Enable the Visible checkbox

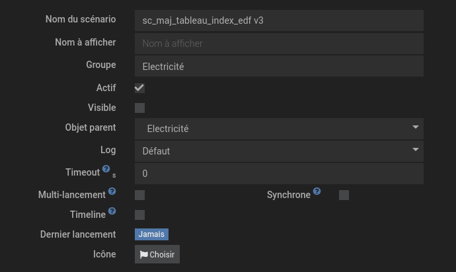point(139,108)
